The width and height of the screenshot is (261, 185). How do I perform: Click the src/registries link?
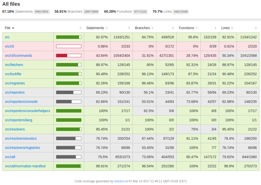click(x=15, y=83)
